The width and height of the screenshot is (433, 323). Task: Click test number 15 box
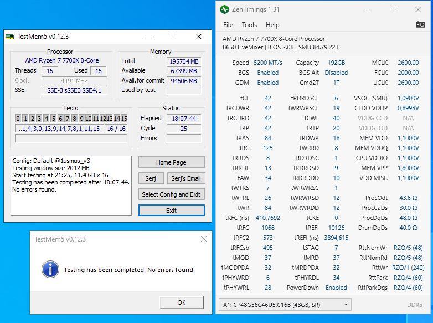123,119
